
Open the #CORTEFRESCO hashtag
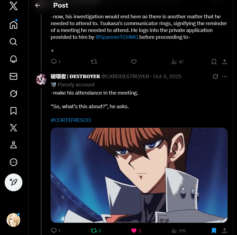coord(71,120)
